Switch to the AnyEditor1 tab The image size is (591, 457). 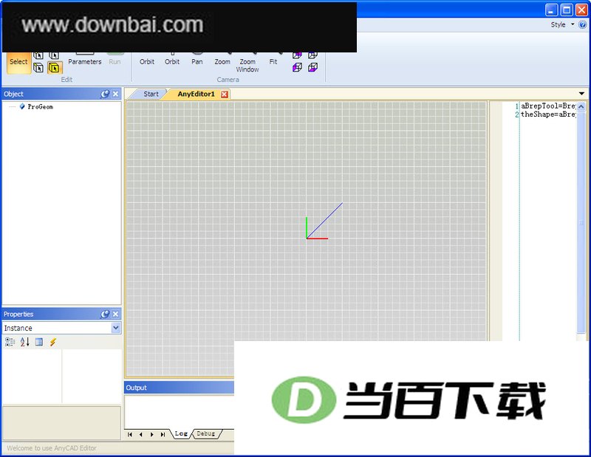click(196, 95)
